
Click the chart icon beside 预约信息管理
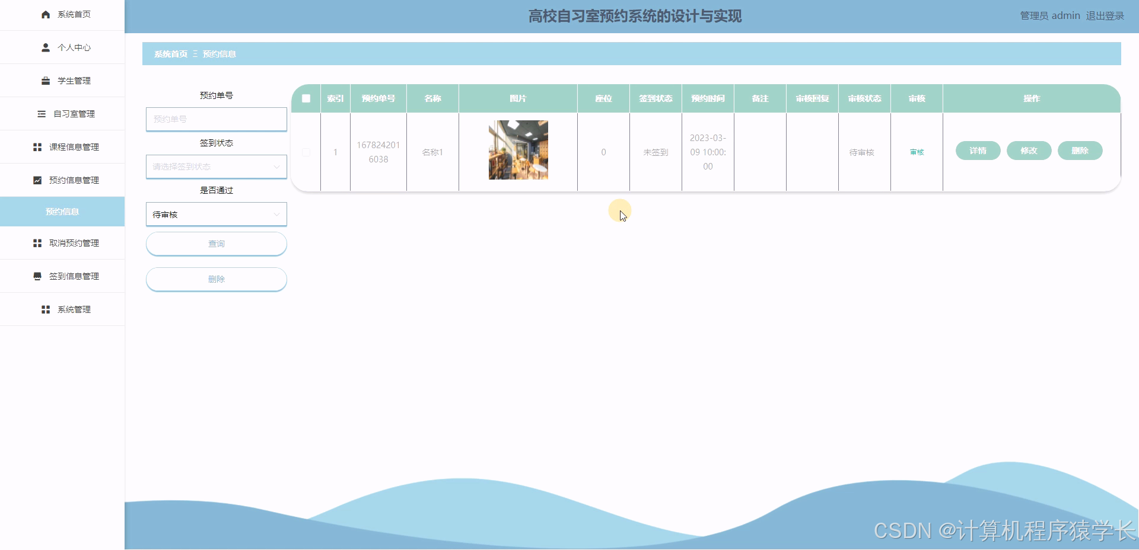point(37,180)
